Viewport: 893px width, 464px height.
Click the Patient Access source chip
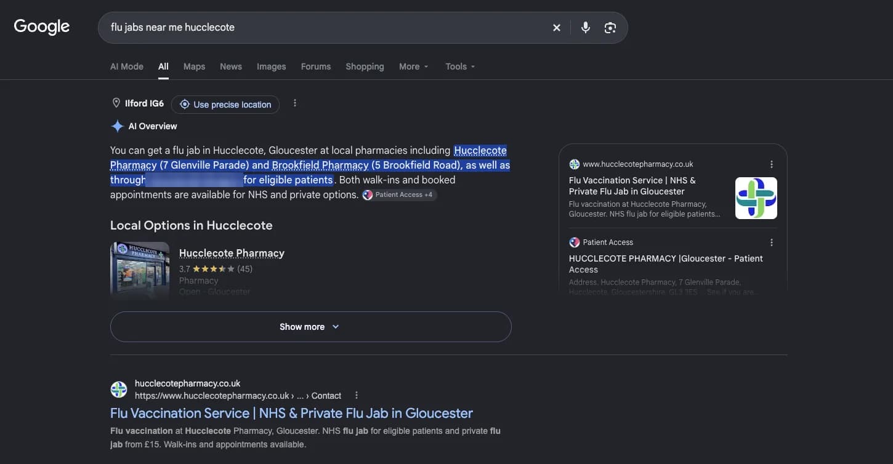[x=399, y=194]
